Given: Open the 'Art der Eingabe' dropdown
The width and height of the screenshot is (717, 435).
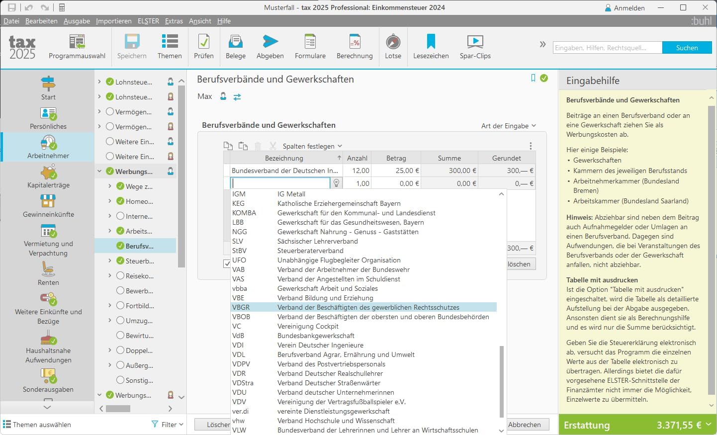Looking at the screenshot, I should tap(508, 126).
